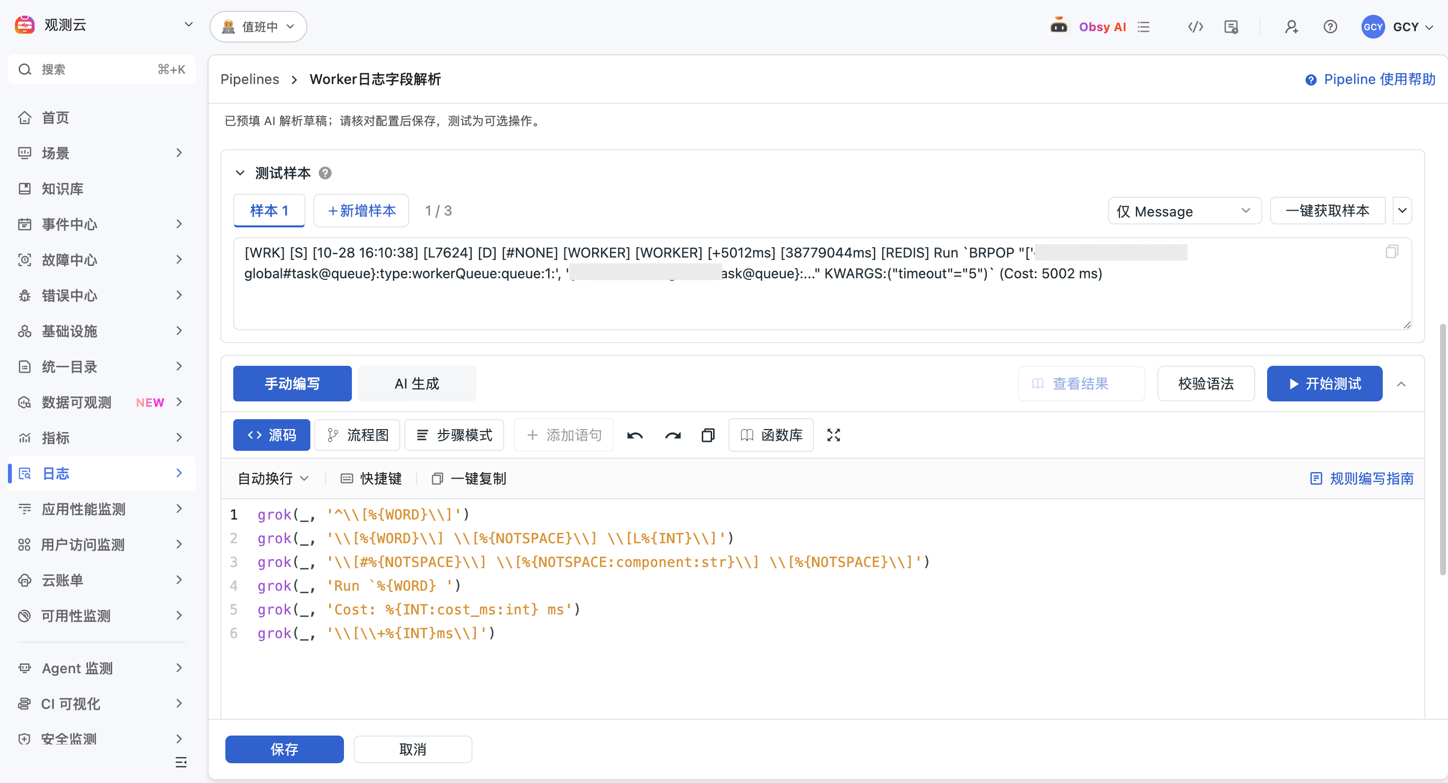Switch to AI 生成 mode

[x=417, y=384]
